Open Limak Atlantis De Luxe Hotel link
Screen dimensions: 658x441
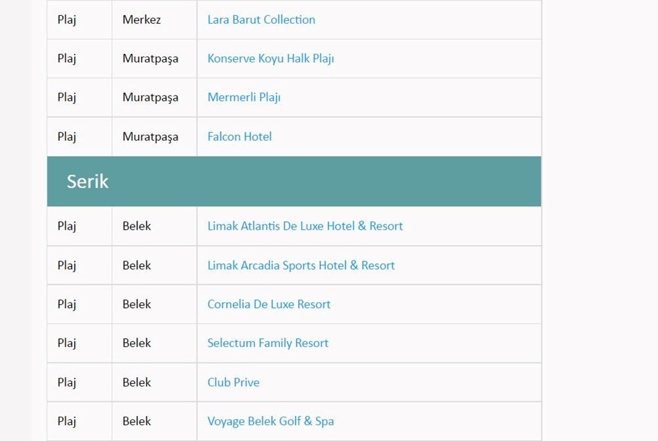click(x=305, y=226)
